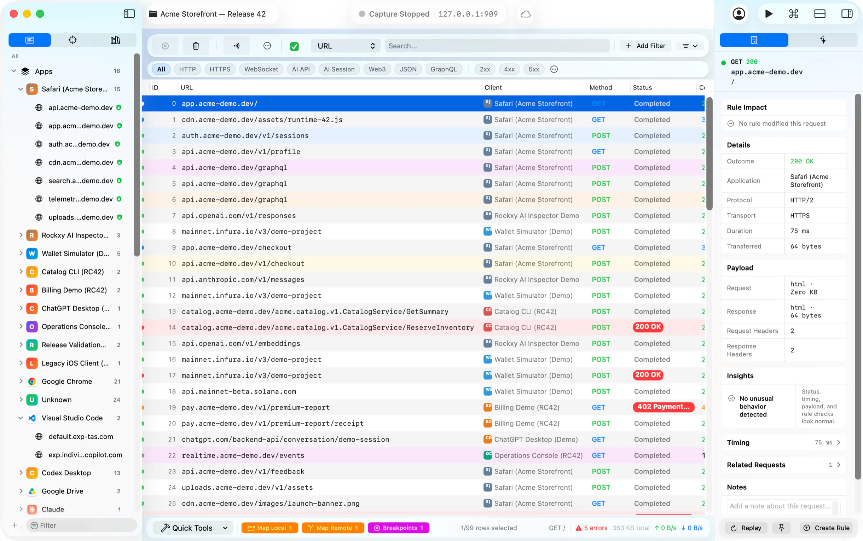Switch to the request list sidebar tab
Viewport: 863px width, 541px height.
coord(30,40)
